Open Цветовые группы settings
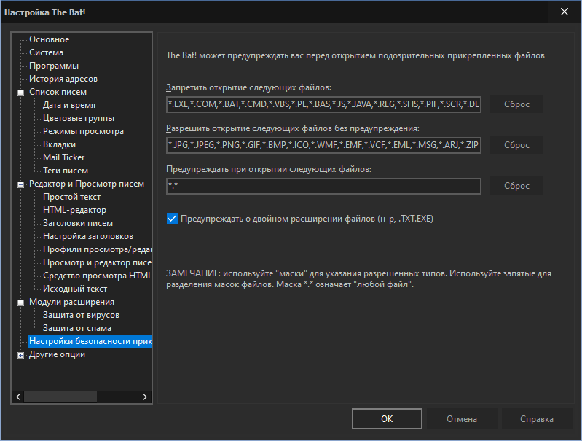This screenshot has width=582, height=441. coord(79,118)
